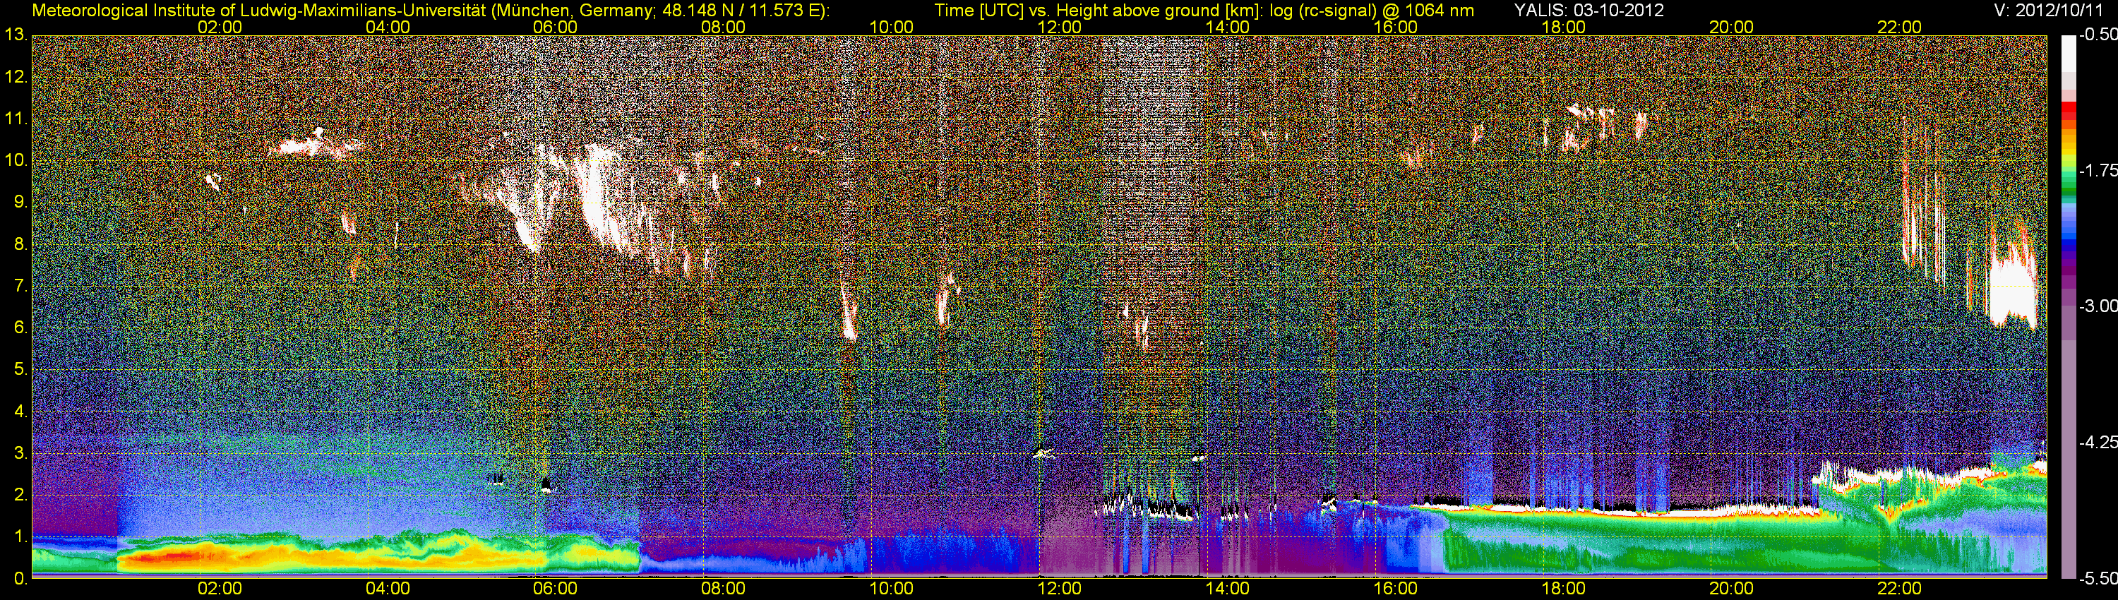Screen dimensions: 2118x600
Task: Click the 3 km height axis label
Action: tap(19, 454)
